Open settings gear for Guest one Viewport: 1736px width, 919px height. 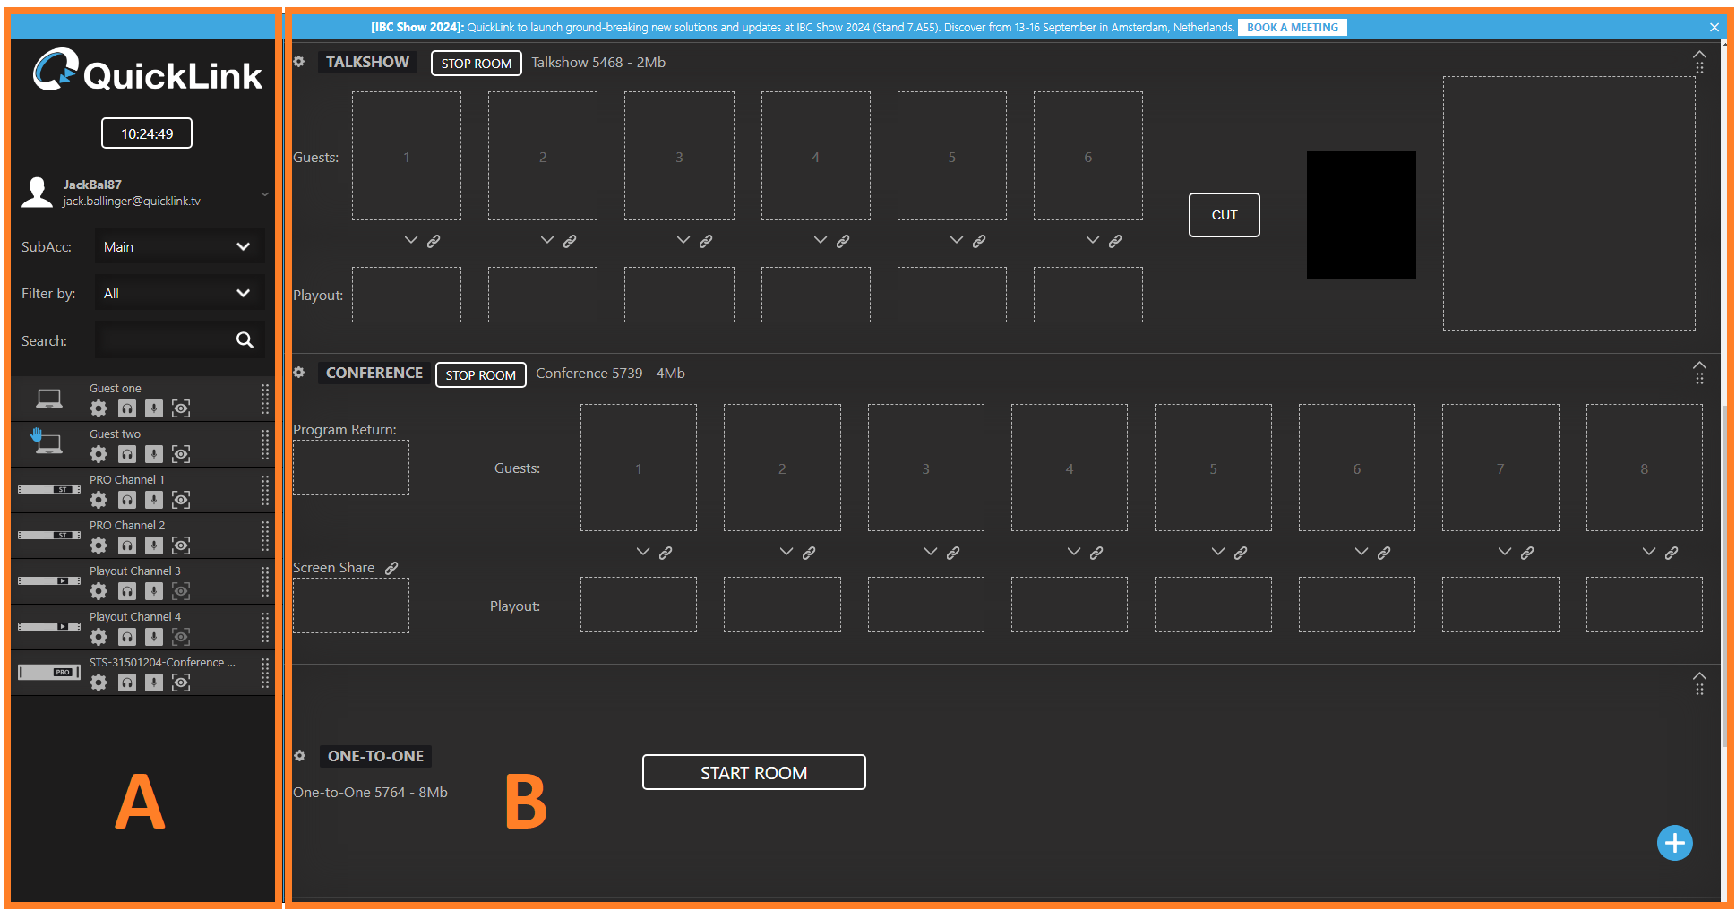[99, 409]
